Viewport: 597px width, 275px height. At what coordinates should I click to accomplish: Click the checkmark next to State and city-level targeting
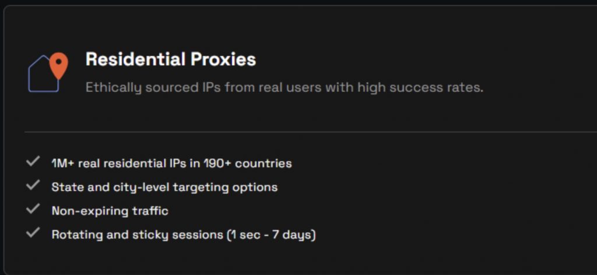click(x=33, y=186)
